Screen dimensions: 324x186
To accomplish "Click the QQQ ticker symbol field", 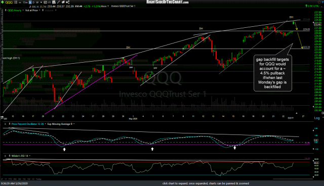I will click(9, 3).
